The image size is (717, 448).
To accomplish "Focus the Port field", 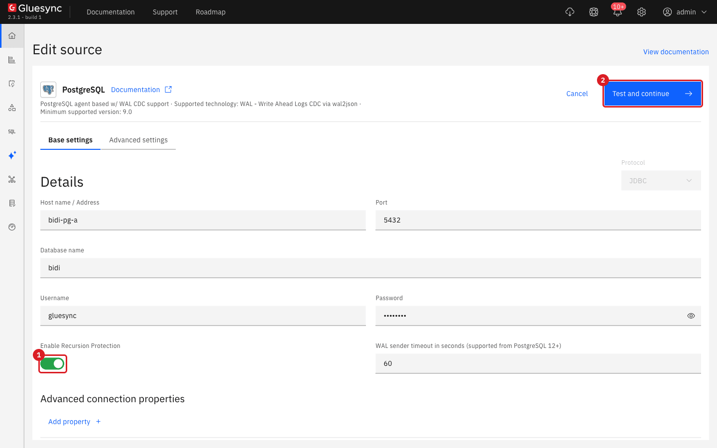I will pos(538,220).
